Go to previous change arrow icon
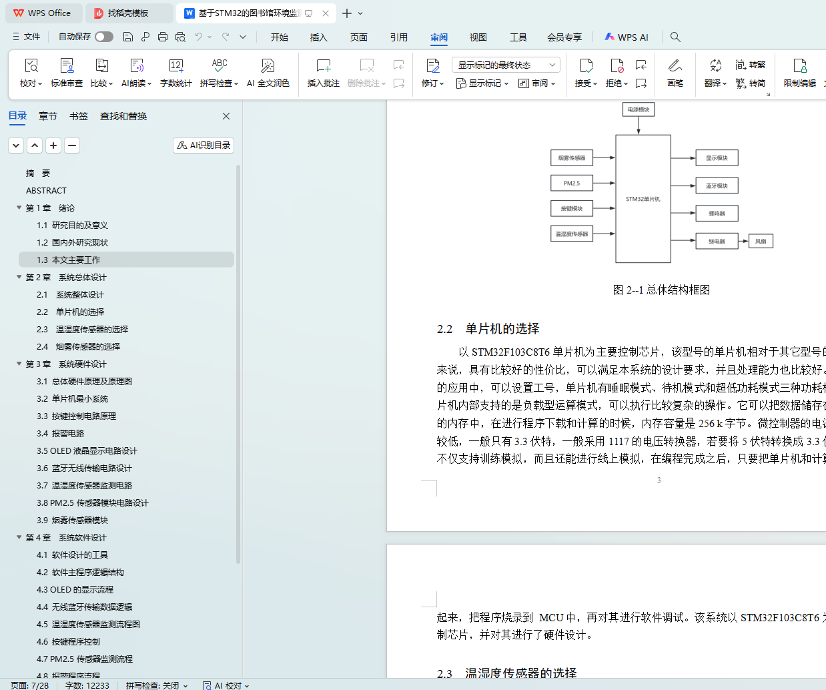The image size is (826, 690). 641,65
